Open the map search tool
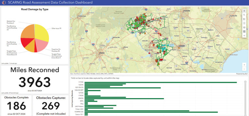Image resolution: width=249 pixels, height=116 pixels. click(244, 15)
